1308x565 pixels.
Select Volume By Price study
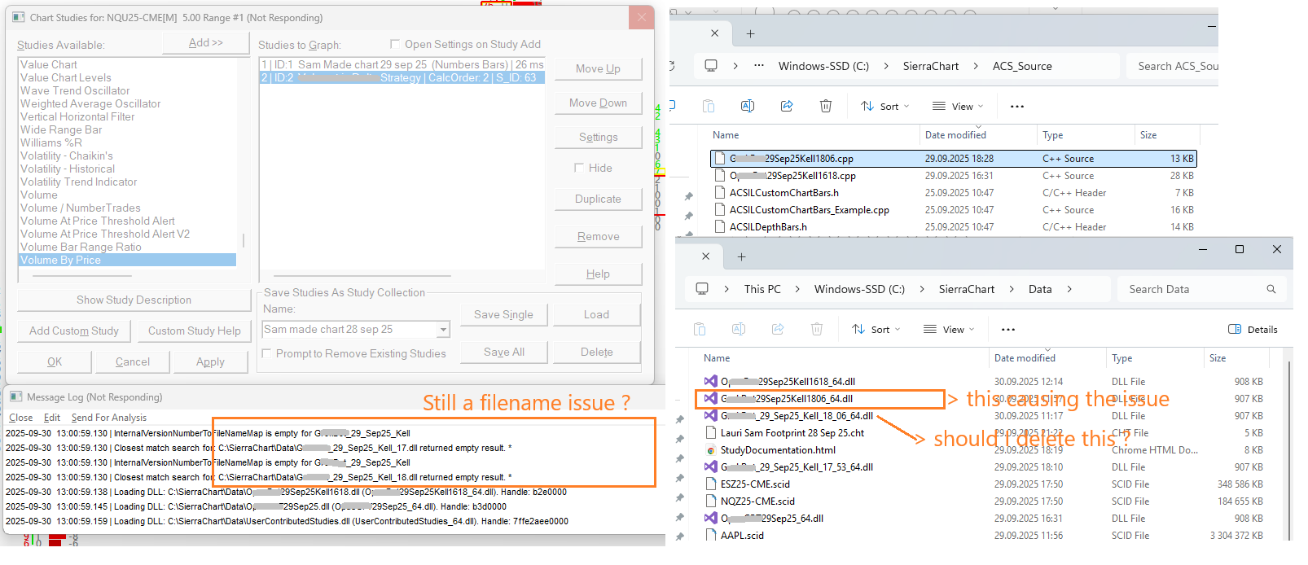click(x=127, y=260)
